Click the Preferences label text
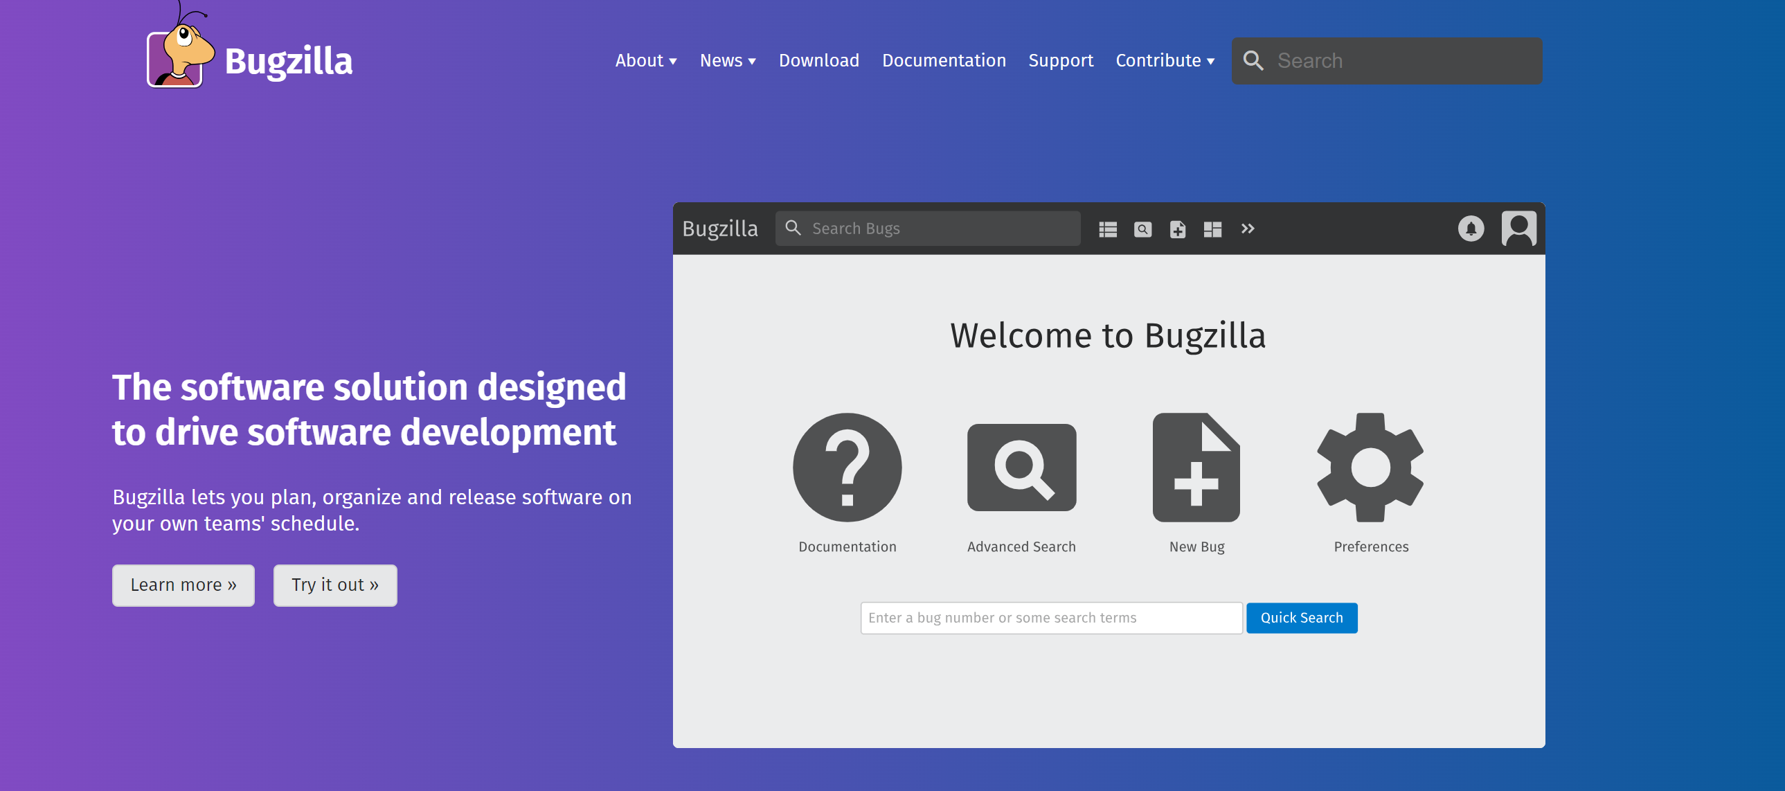The height and width of the screenshot is (791, 1785). pos(1371,546)
